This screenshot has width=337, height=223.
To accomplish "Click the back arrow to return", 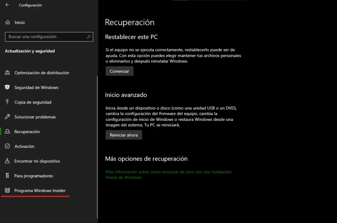I will pyautogui.click(x=6, y=5).
